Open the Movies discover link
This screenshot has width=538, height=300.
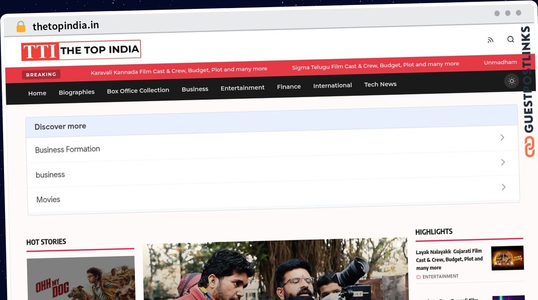tap(48, 199)
